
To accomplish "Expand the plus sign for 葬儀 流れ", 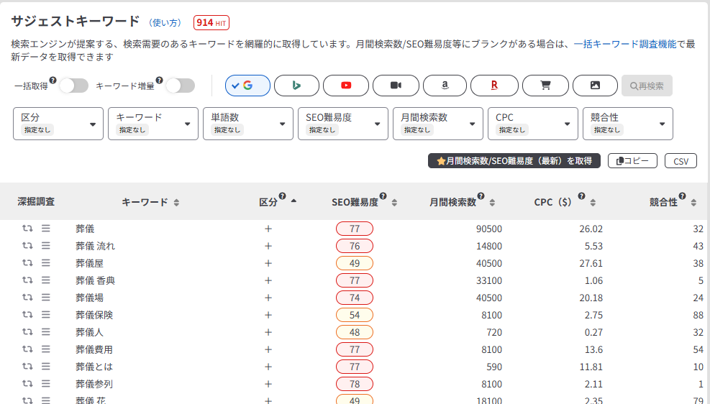I will pyautogui.click(x=268, y=246).
